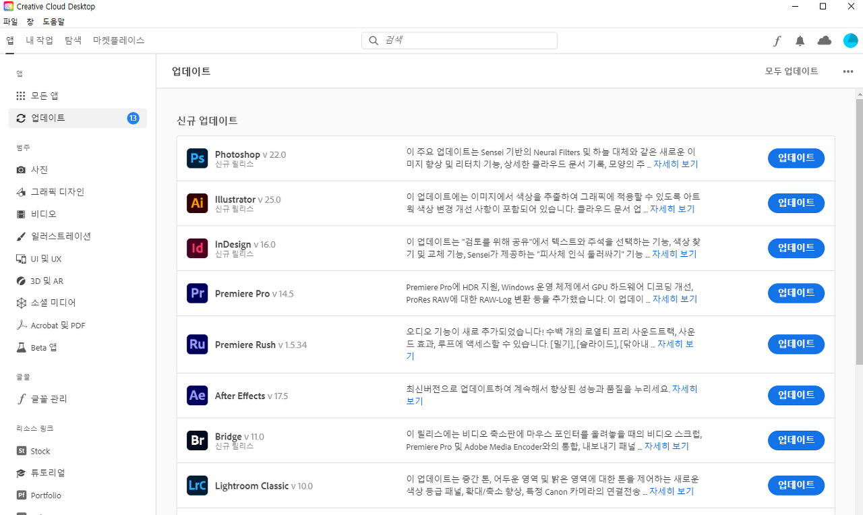Click the Lightroom Classic LrC icon
The height and width of the screenshot is (515, 863).
(x=198, y=485)
